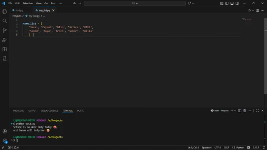Toggle the bottom panel visibility

[x=232, y=3]
